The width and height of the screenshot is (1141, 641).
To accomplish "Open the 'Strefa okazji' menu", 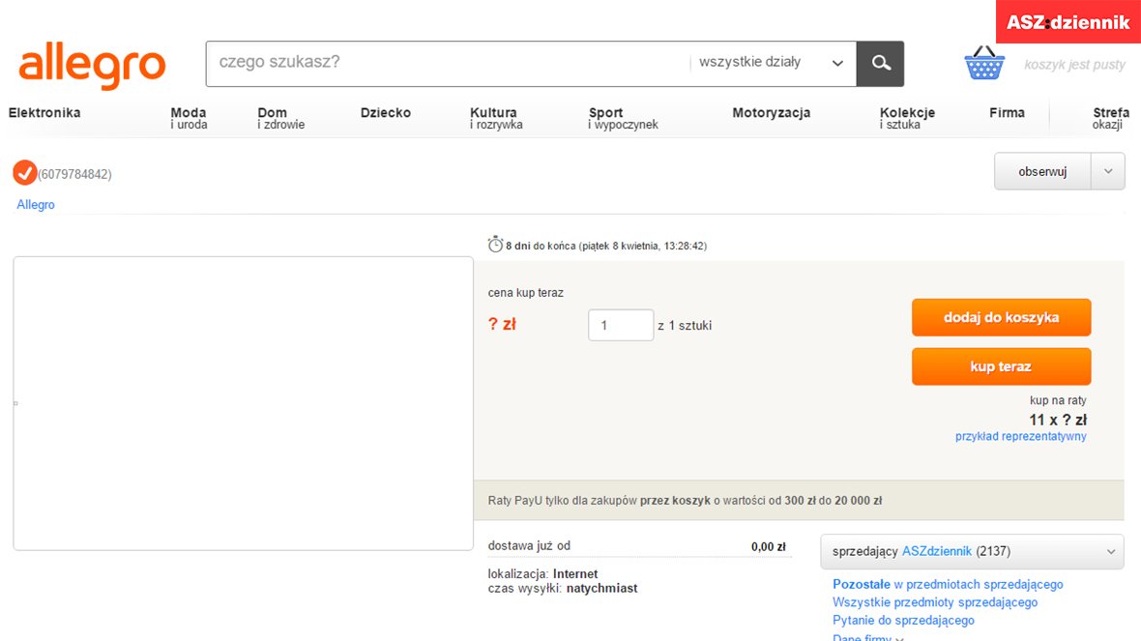I will [1110, 118].
